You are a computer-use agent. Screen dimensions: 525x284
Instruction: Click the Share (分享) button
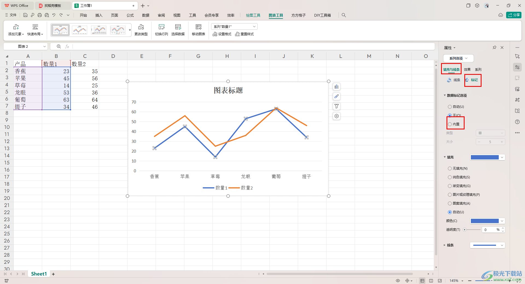[514, 15]
